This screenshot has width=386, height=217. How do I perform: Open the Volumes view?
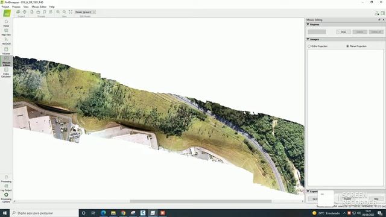tap(6, 51)
